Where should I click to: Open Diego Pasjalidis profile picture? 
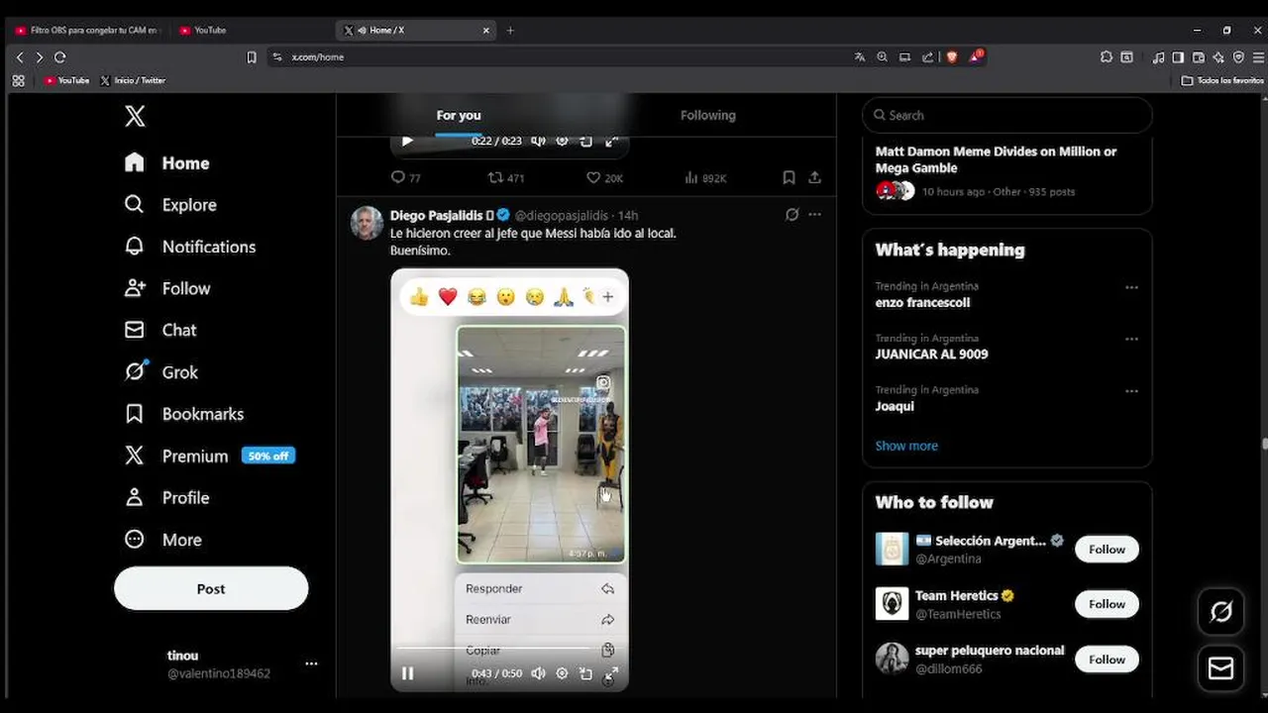pyautogui.click(x=368, y=223)
